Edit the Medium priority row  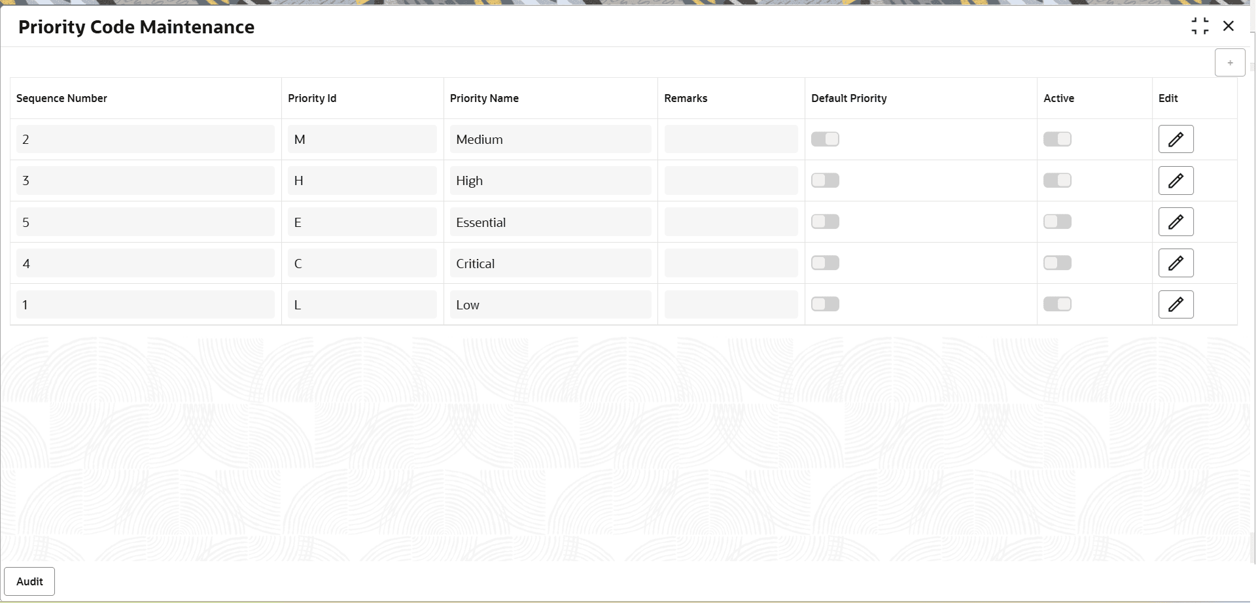[1176, 139]
